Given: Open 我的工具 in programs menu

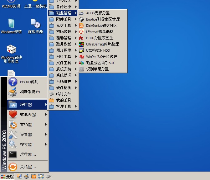Looking at the screenshot, I should pyautogui.click(x=63, y=100).
